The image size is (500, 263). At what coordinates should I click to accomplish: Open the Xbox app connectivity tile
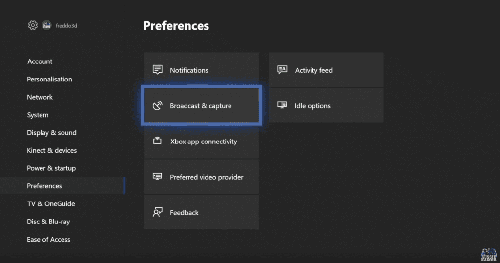(201, 141)
